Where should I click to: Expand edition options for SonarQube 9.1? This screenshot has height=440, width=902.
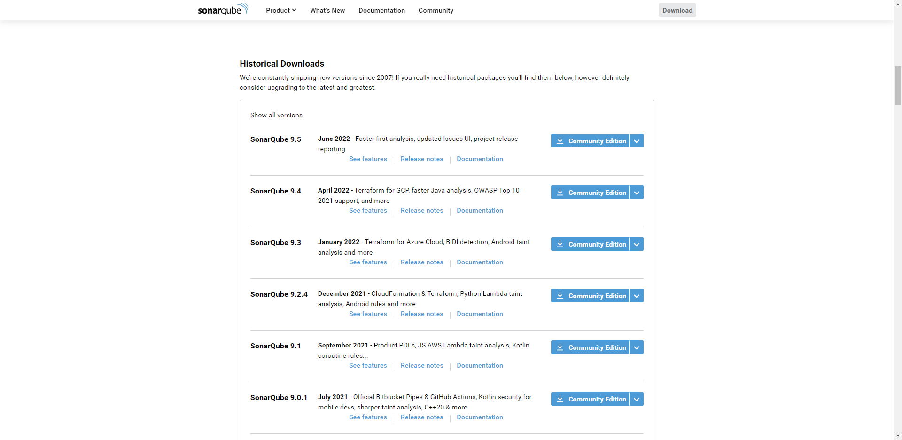coord(637,347)
